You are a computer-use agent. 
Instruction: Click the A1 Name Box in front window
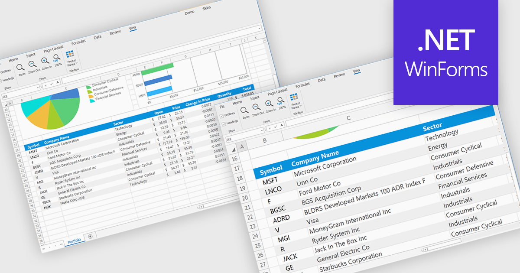[243, 136]
